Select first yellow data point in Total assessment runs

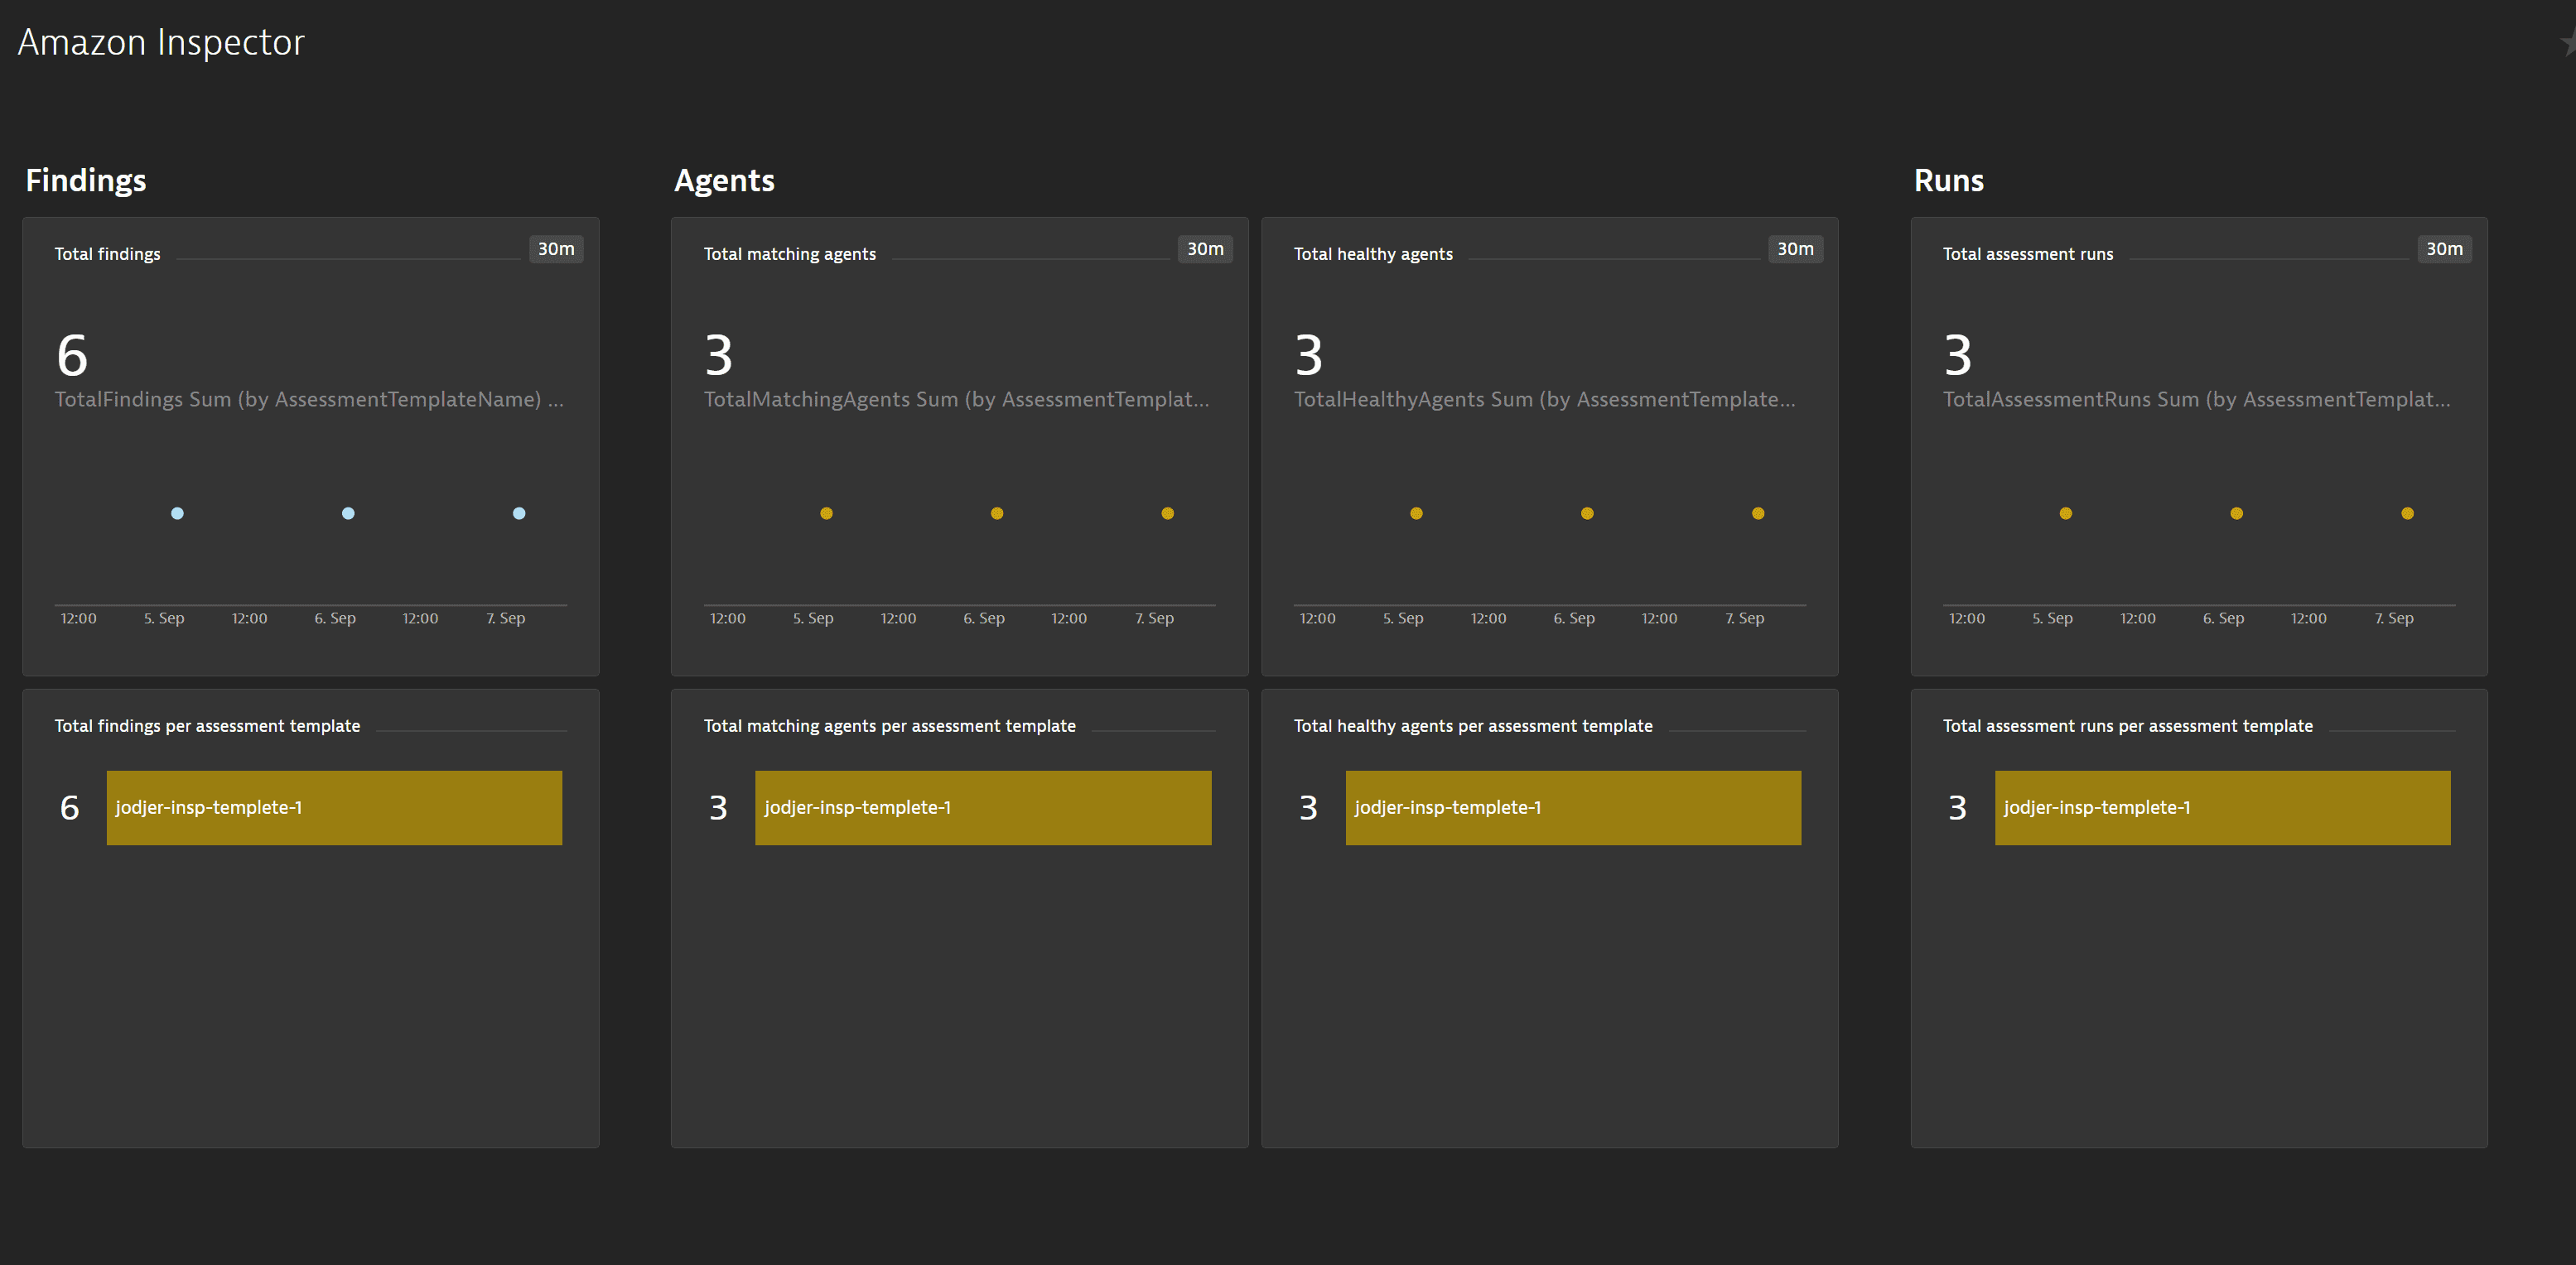pos(2066,513)
